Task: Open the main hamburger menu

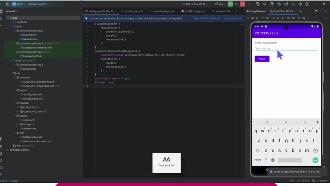Action: coord(7,4)
